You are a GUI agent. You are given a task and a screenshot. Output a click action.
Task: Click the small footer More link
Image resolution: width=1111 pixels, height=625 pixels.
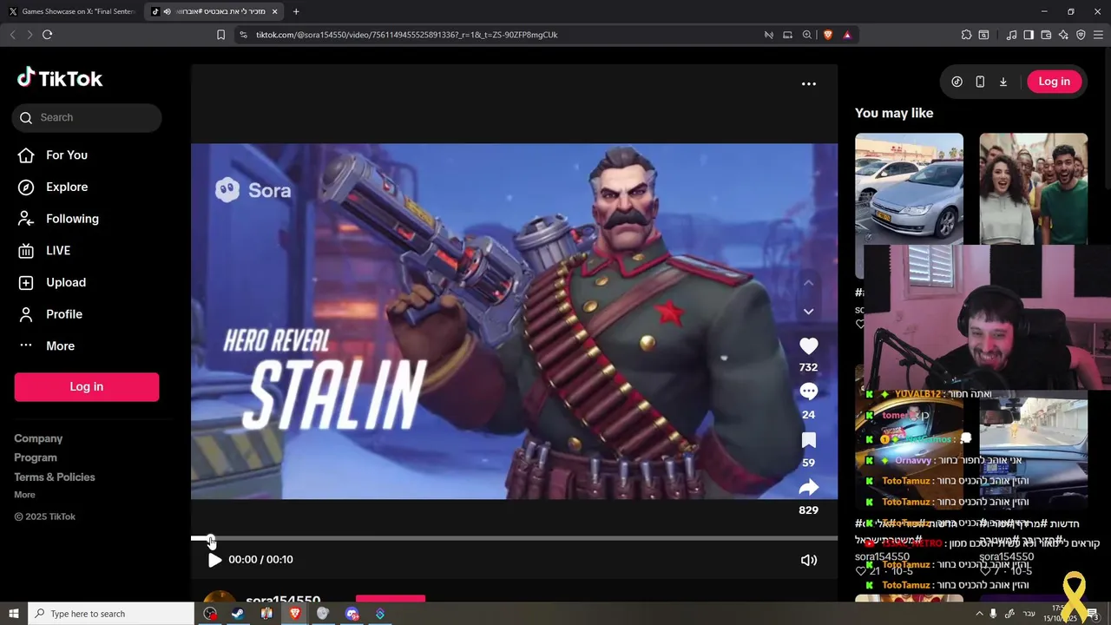(x=24, y=495)
